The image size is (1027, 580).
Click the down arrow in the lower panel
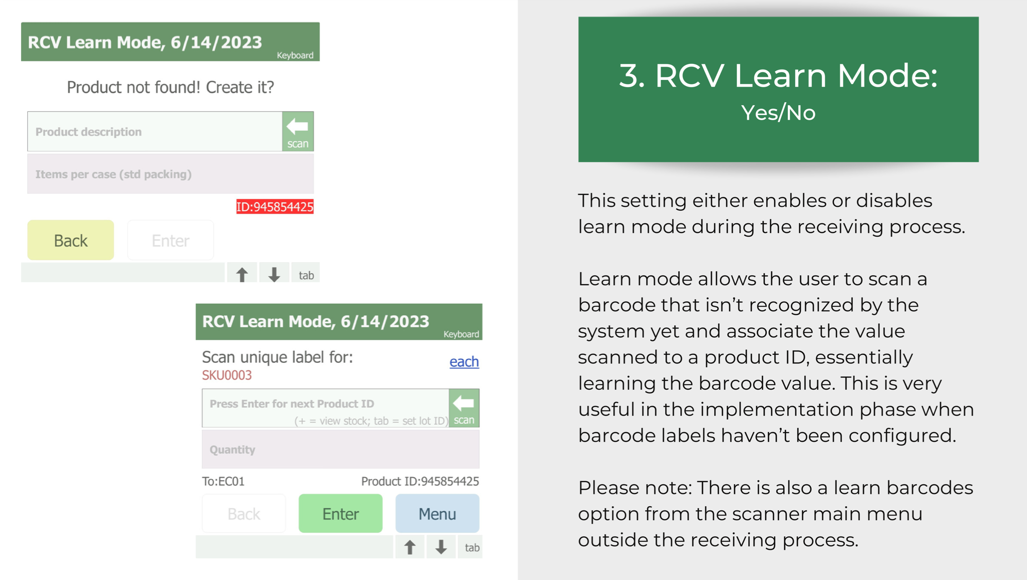pyautogui.click(x=441, y=547)
